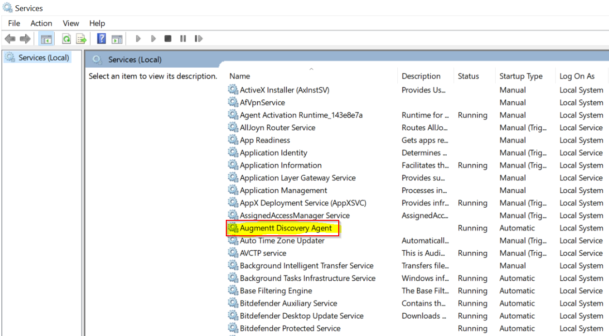Screen dimensions: 609x336
Task: Sort by the Startup Type column header
Action: [521, 76]
